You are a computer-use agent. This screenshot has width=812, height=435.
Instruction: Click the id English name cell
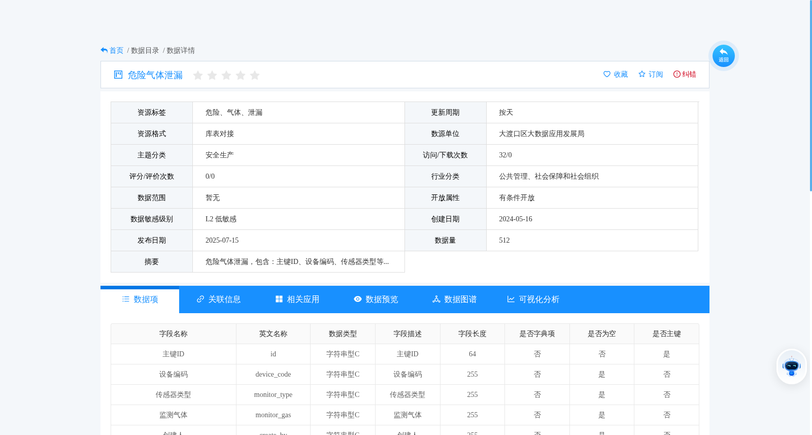[x=273, y=354]
